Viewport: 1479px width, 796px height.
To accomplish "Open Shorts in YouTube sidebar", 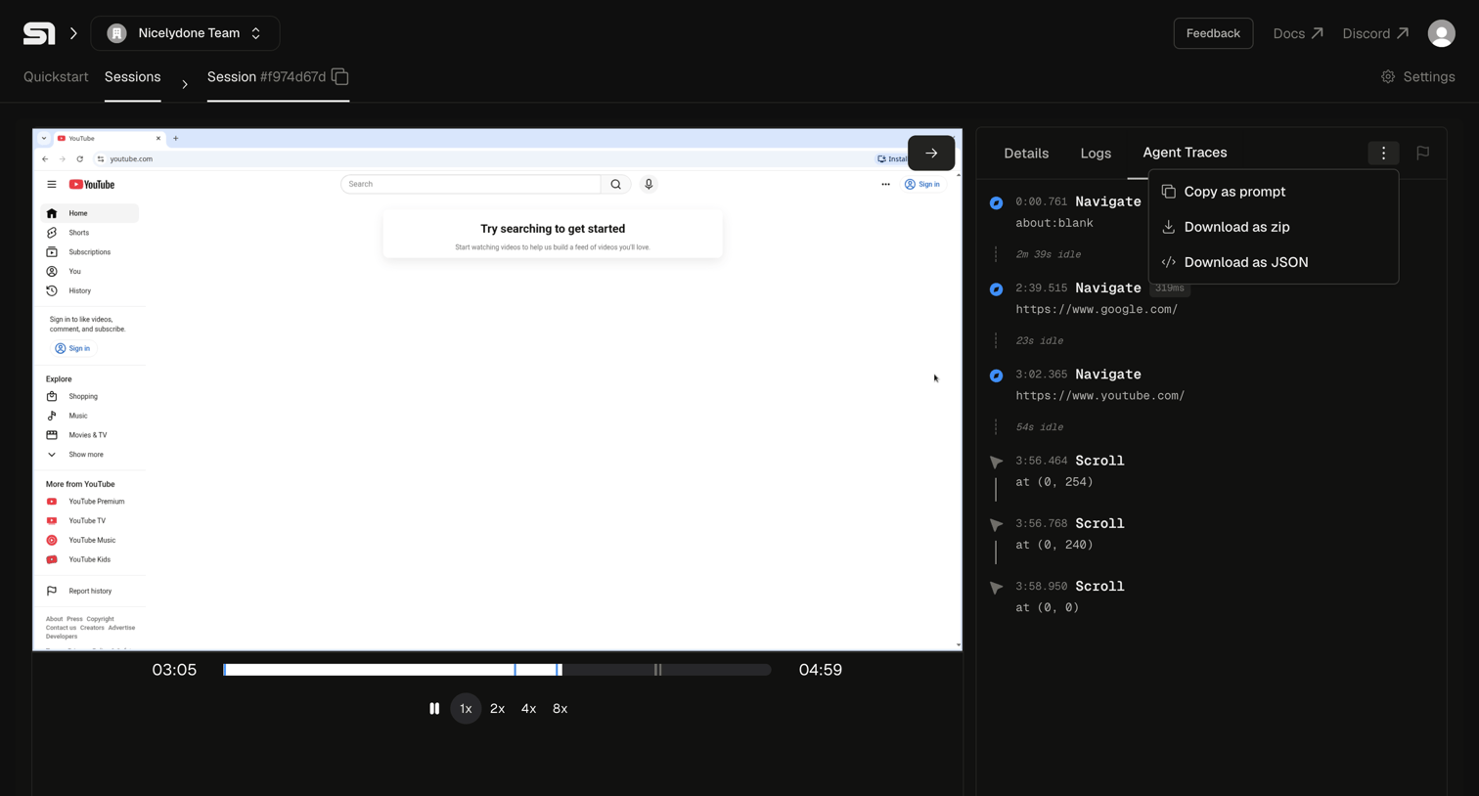I will [90, 233].
